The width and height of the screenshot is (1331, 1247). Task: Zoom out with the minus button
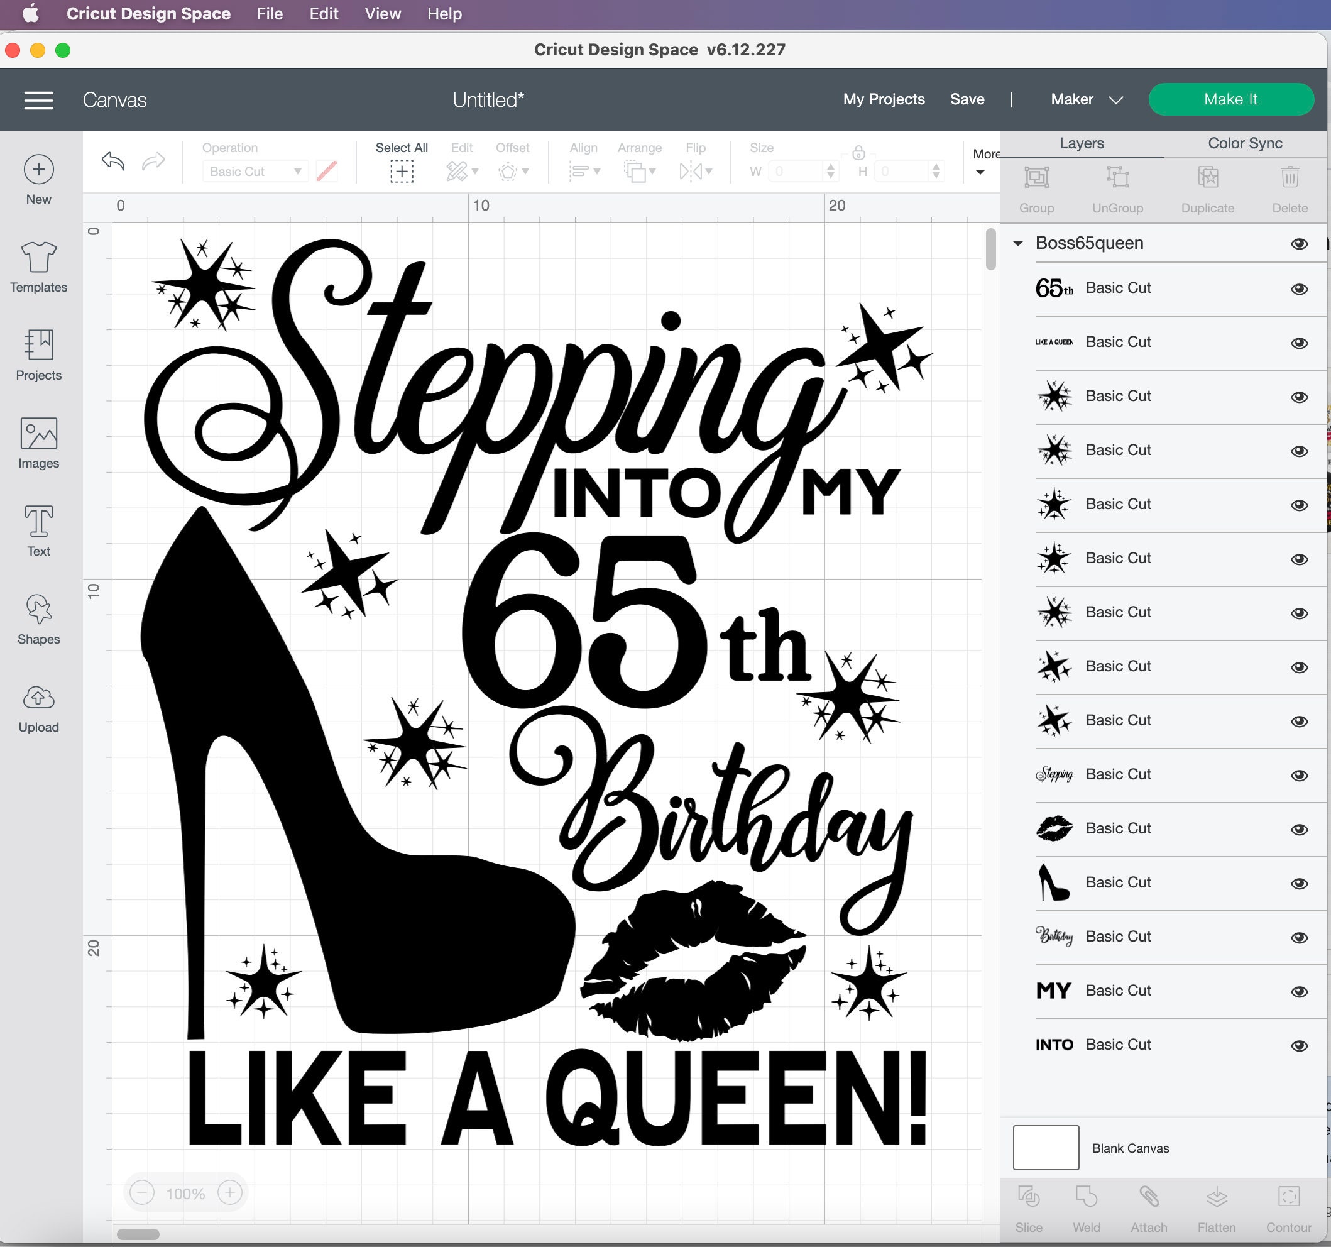click(x=142, y=1193)
